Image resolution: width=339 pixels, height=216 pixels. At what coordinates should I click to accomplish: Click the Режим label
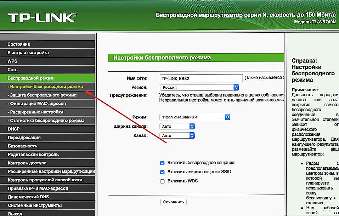tap(140, 117)
